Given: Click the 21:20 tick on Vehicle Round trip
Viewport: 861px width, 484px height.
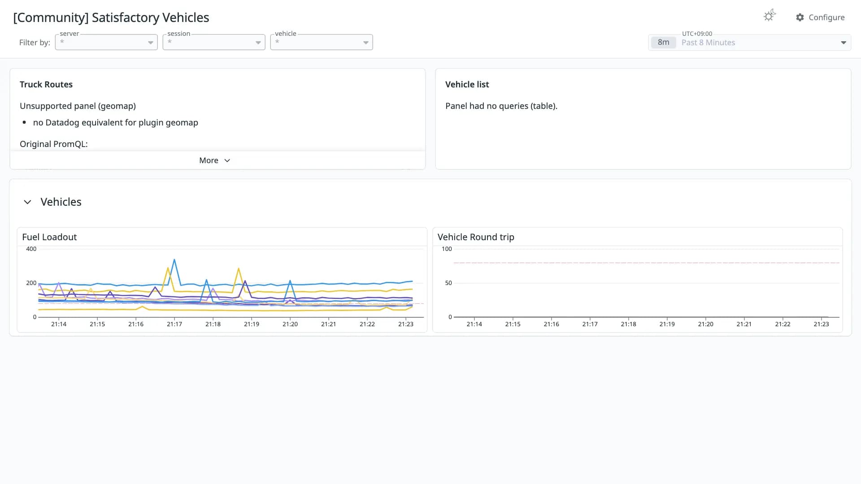Looking at the screenshot, I should tap(705, 324).
